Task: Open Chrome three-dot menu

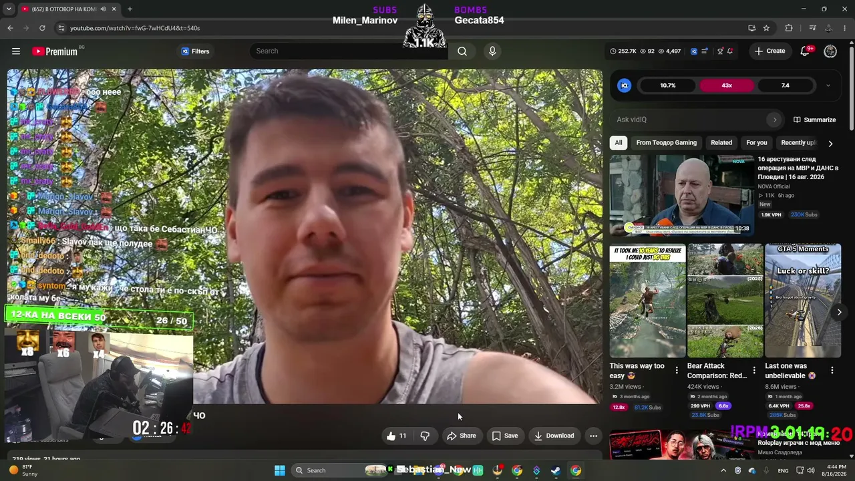Action: coord(845,28)
